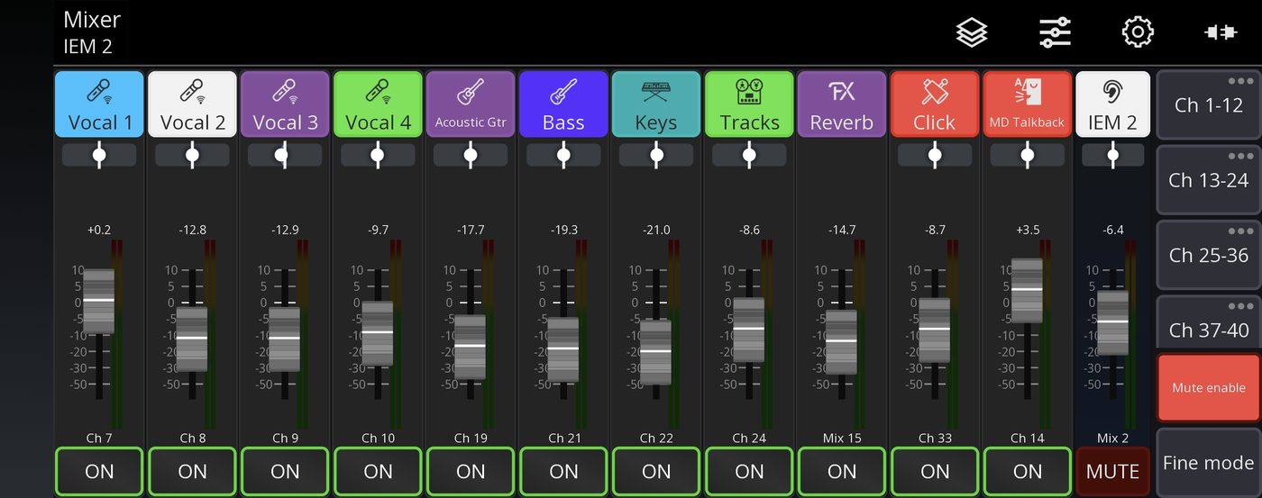
Task: Select the Vocal 4 channel header
Action: 378,104
